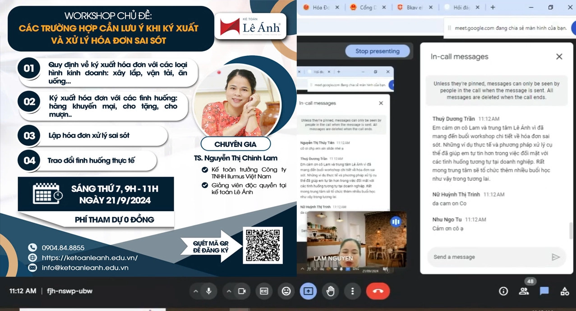Click the Send a message input field
Viewport: 576px width, 311px height.
[487, 257]
